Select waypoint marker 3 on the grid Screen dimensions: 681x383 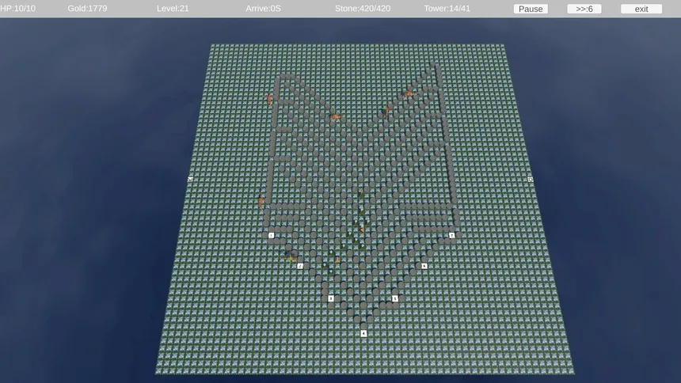[x=331, y=299]
